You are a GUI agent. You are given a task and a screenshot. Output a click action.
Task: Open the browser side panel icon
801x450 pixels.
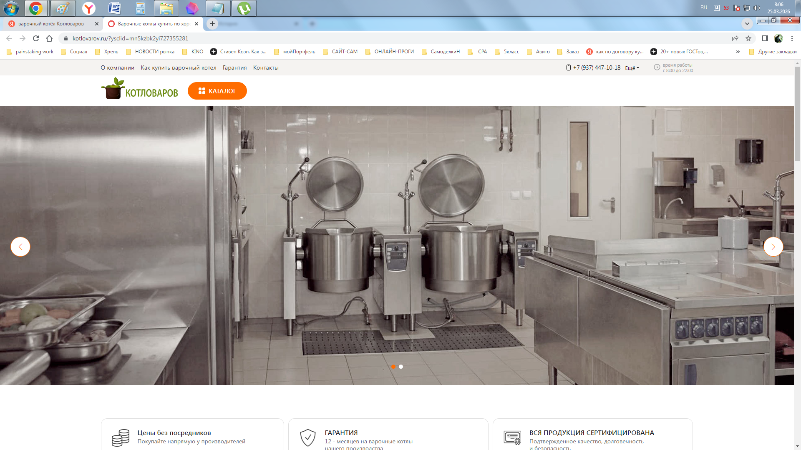click(765, 38)
